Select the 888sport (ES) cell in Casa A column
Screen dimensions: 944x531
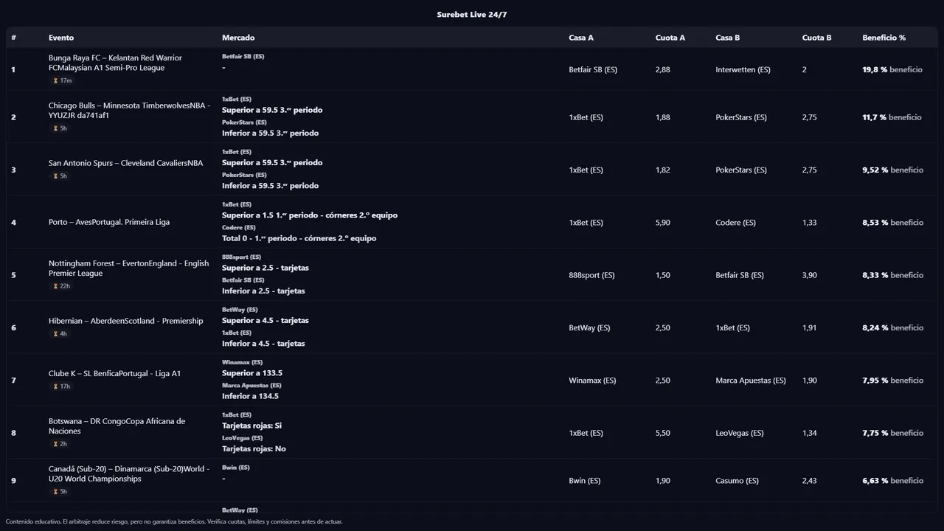click(593, 275)
